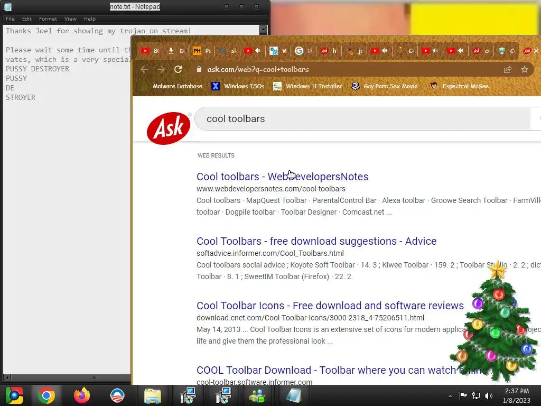541x406 pixels.
Task: Switch to the Ask tab labeled h
Action: point(329,51)
